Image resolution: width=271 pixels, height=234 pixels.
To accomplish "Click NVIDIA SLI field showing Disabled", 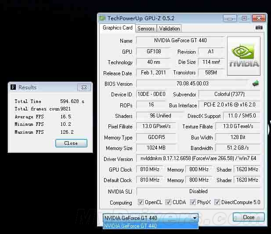I will [198, 191].
